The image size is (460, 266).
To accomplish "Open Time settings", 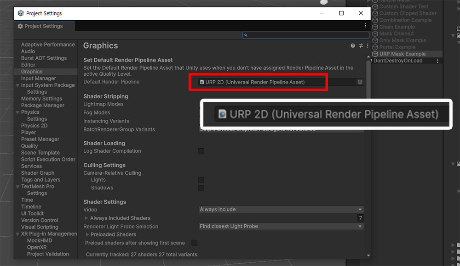I will 27,200.
